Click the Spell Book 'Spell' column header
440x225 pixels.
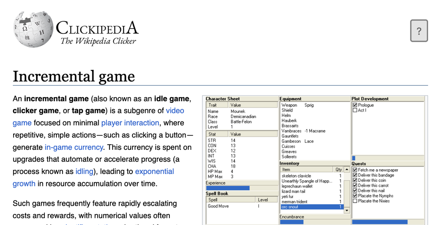pos(231,200)
